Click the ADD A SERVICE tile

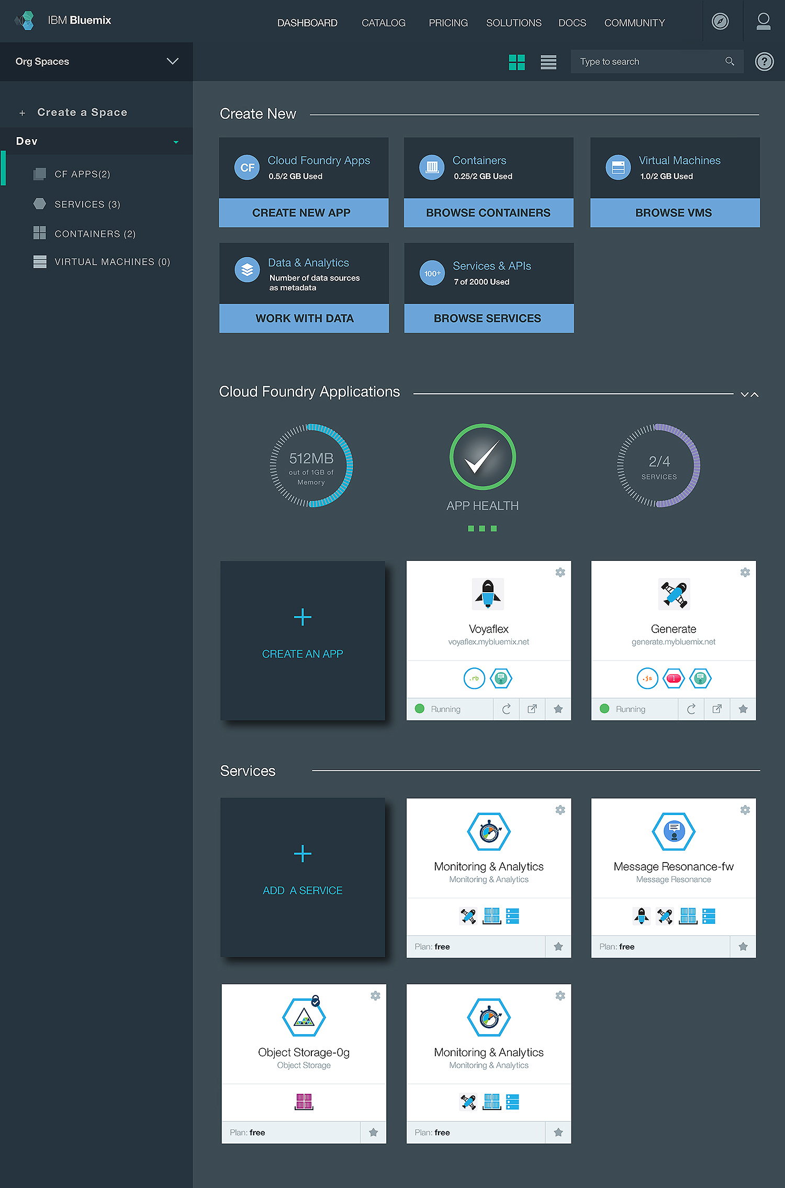302,877
